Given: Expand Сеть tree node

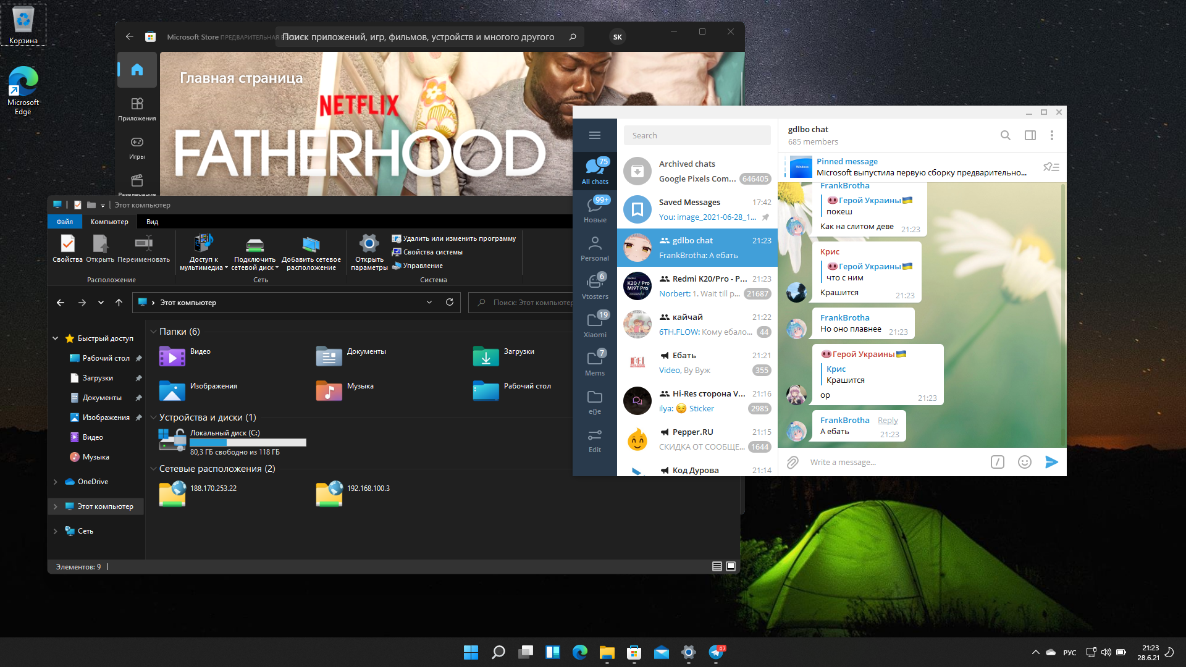Looking at the screenshot, I should 56,531.
